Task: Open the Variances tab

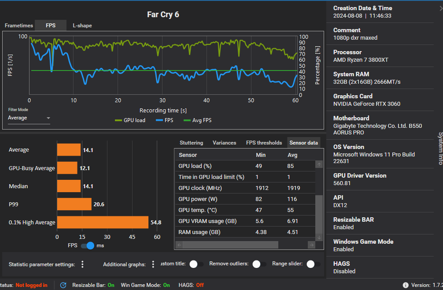Action: coord(224,143)
